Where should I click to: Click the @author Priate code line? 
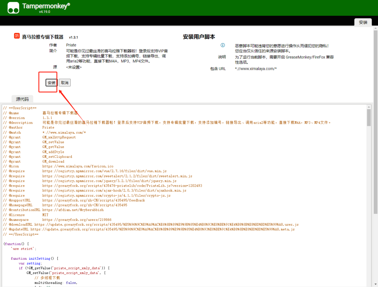coord(29,127)
